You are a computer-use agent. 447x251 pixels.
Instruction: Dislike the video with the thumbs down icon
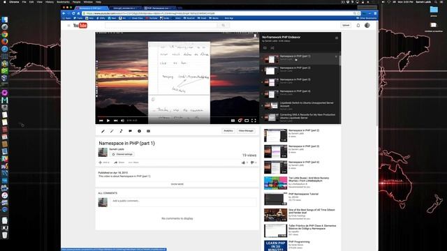[x=252, y=162]
